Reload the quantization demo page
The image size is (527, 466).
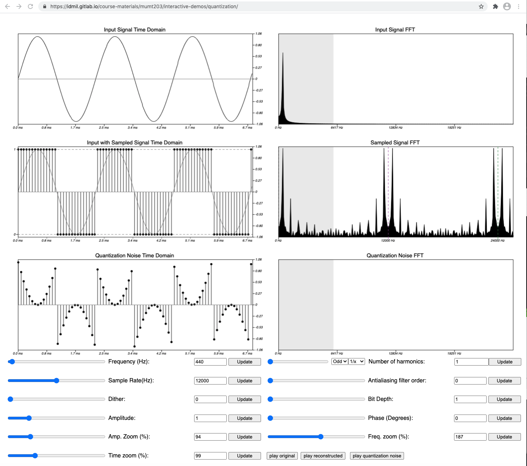coord(30,6)
